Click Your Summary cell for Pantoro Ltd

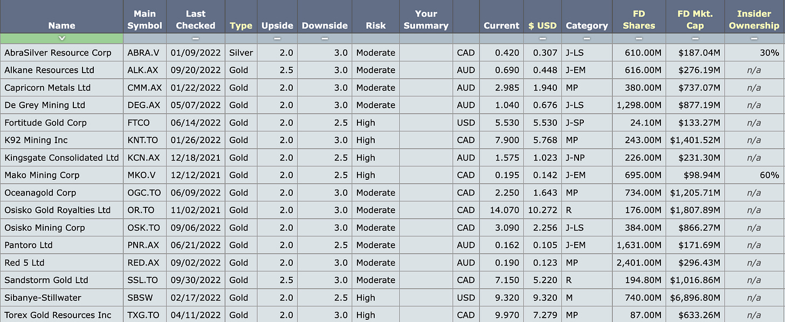(426, 245)
